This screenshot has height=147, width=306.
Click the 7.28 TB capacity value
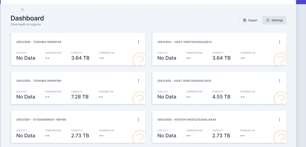pos(80,97)
